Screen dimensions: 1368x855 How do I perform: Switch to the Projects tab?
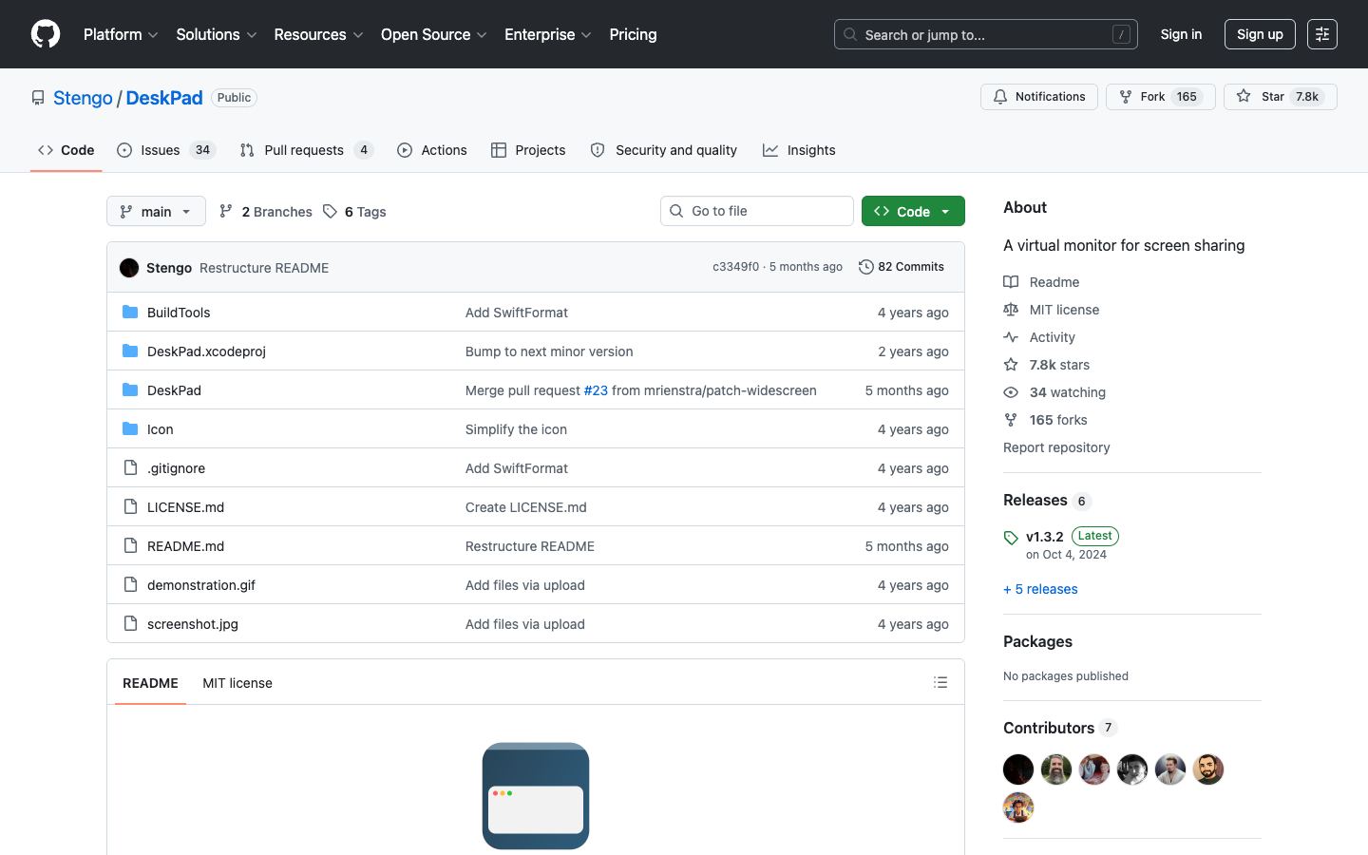point(528,150)
